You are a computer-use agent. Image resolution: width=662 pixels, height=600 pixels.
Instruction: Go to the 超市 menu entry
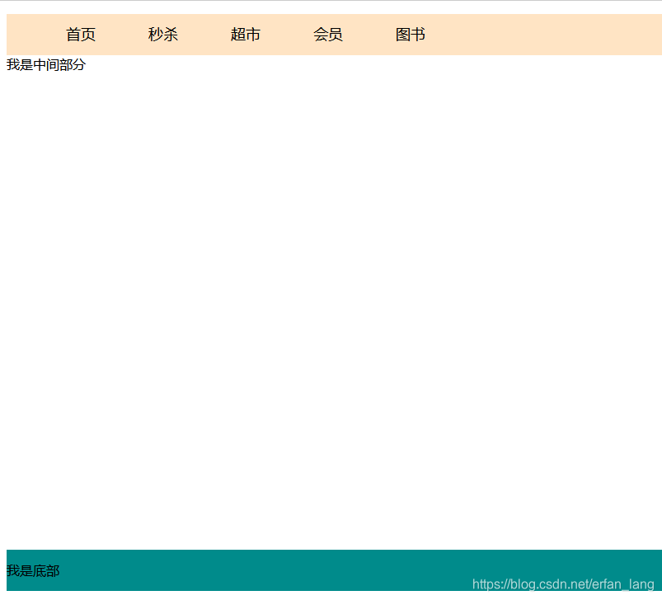pyautogui.click(x=246, y=35)
